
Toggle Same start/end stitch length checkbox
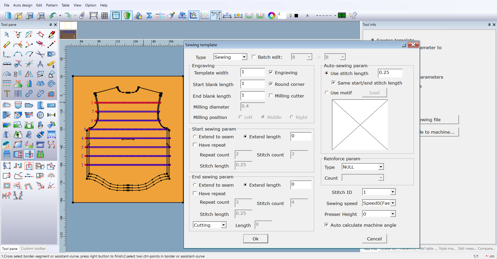tap(333, 83)
